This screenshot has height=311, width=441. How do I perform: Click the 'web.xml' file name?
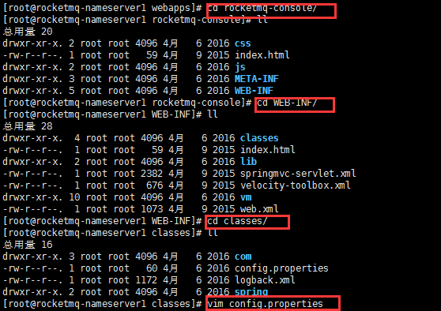pos(259,209)
